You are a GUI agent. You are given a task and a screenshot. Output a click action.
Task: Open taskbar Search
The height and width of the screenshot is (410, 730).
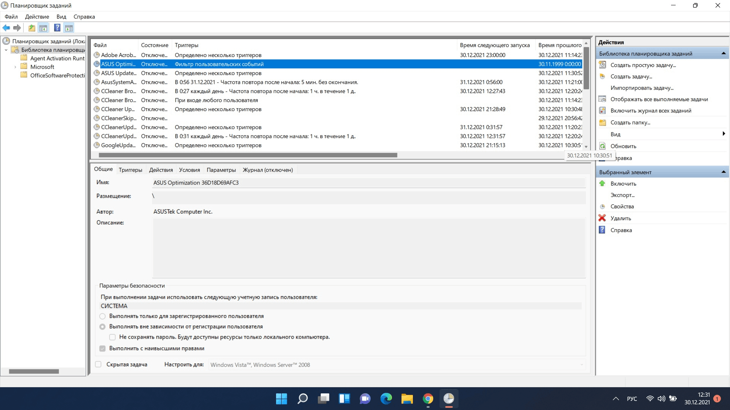[303, 399]
